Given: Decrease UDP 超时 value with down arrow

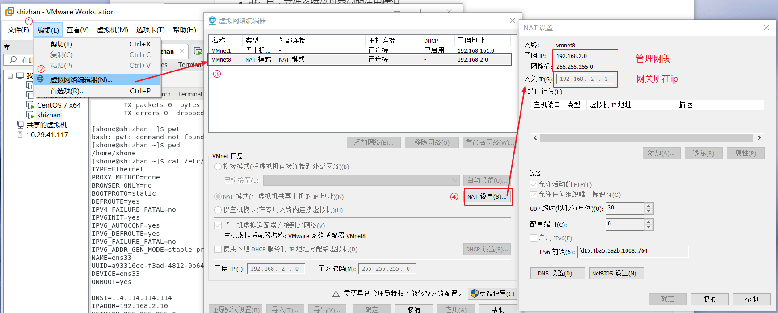Looking at the screenshot, I should click(x=649, y=211).
